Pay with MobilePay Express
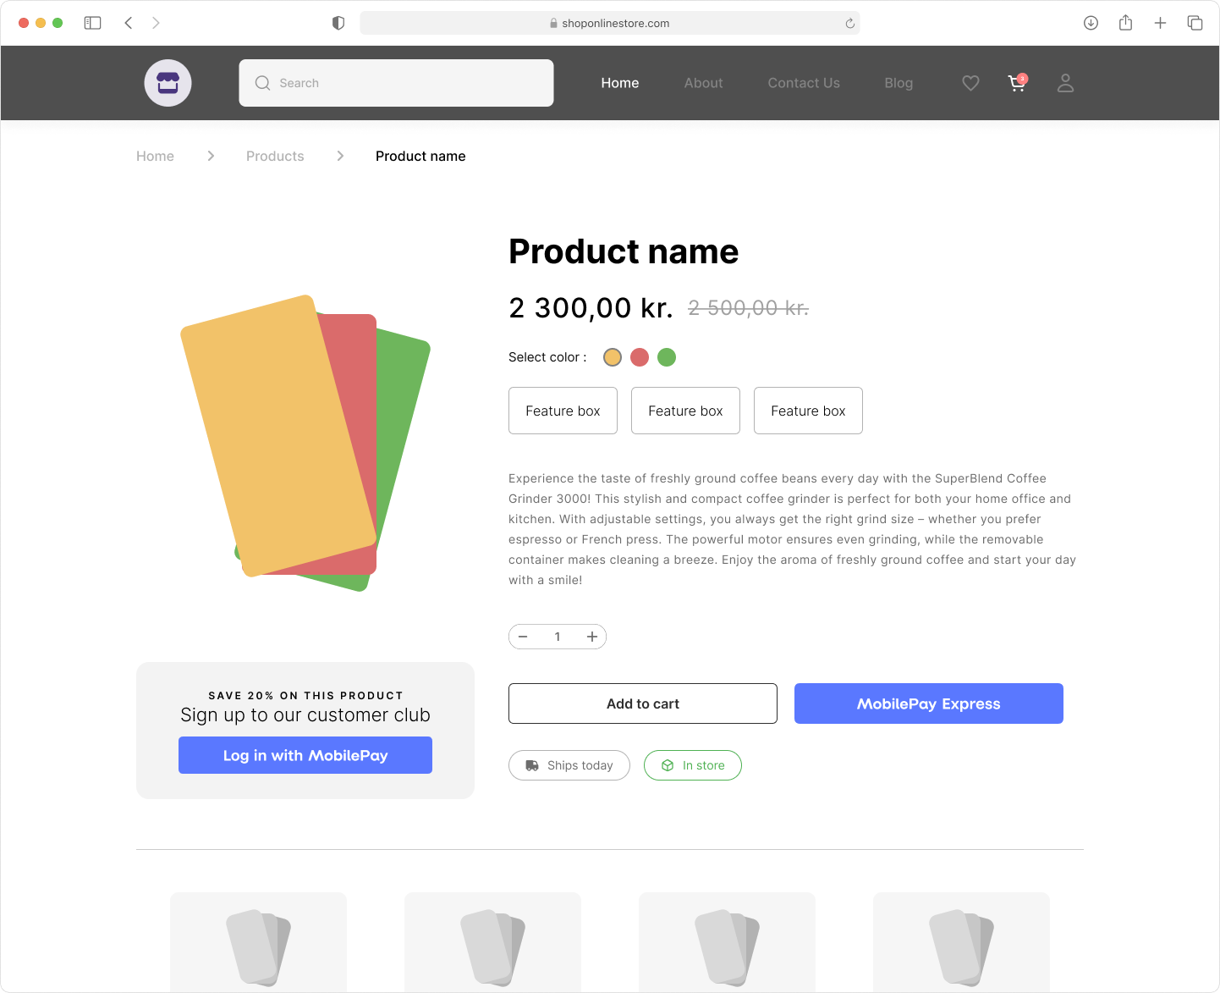The width and height of the screenshot is (1220, 993). tap(928, 703)
